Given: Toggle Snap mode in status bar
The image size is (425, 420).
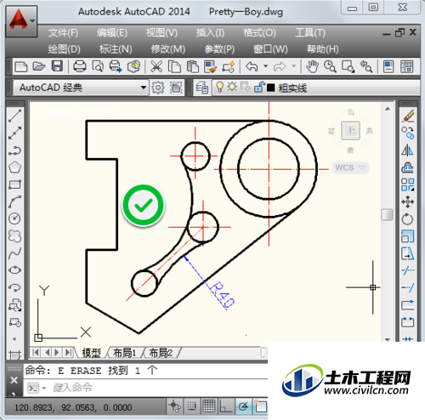Looking at the screenshot, I should [x=191, y=406].
